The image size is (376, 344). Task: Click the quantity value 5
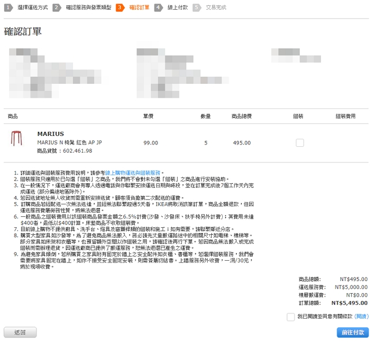point(206,143)
